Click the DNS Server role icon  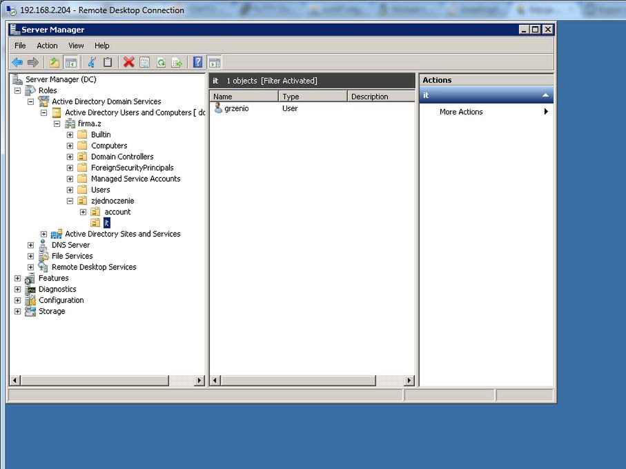coord(43,245)
